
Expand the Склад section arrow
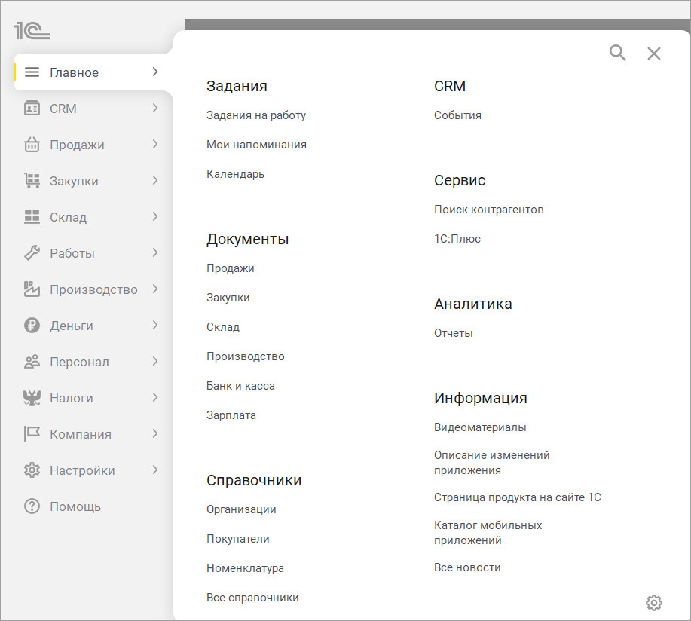point(155,216)
